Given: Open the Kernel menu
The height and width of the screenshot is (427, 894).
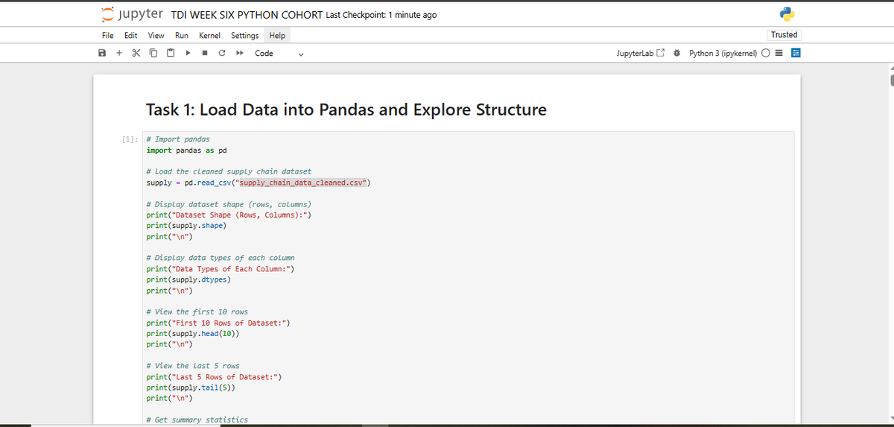Looking at the screenshot, I should point(210,35).
